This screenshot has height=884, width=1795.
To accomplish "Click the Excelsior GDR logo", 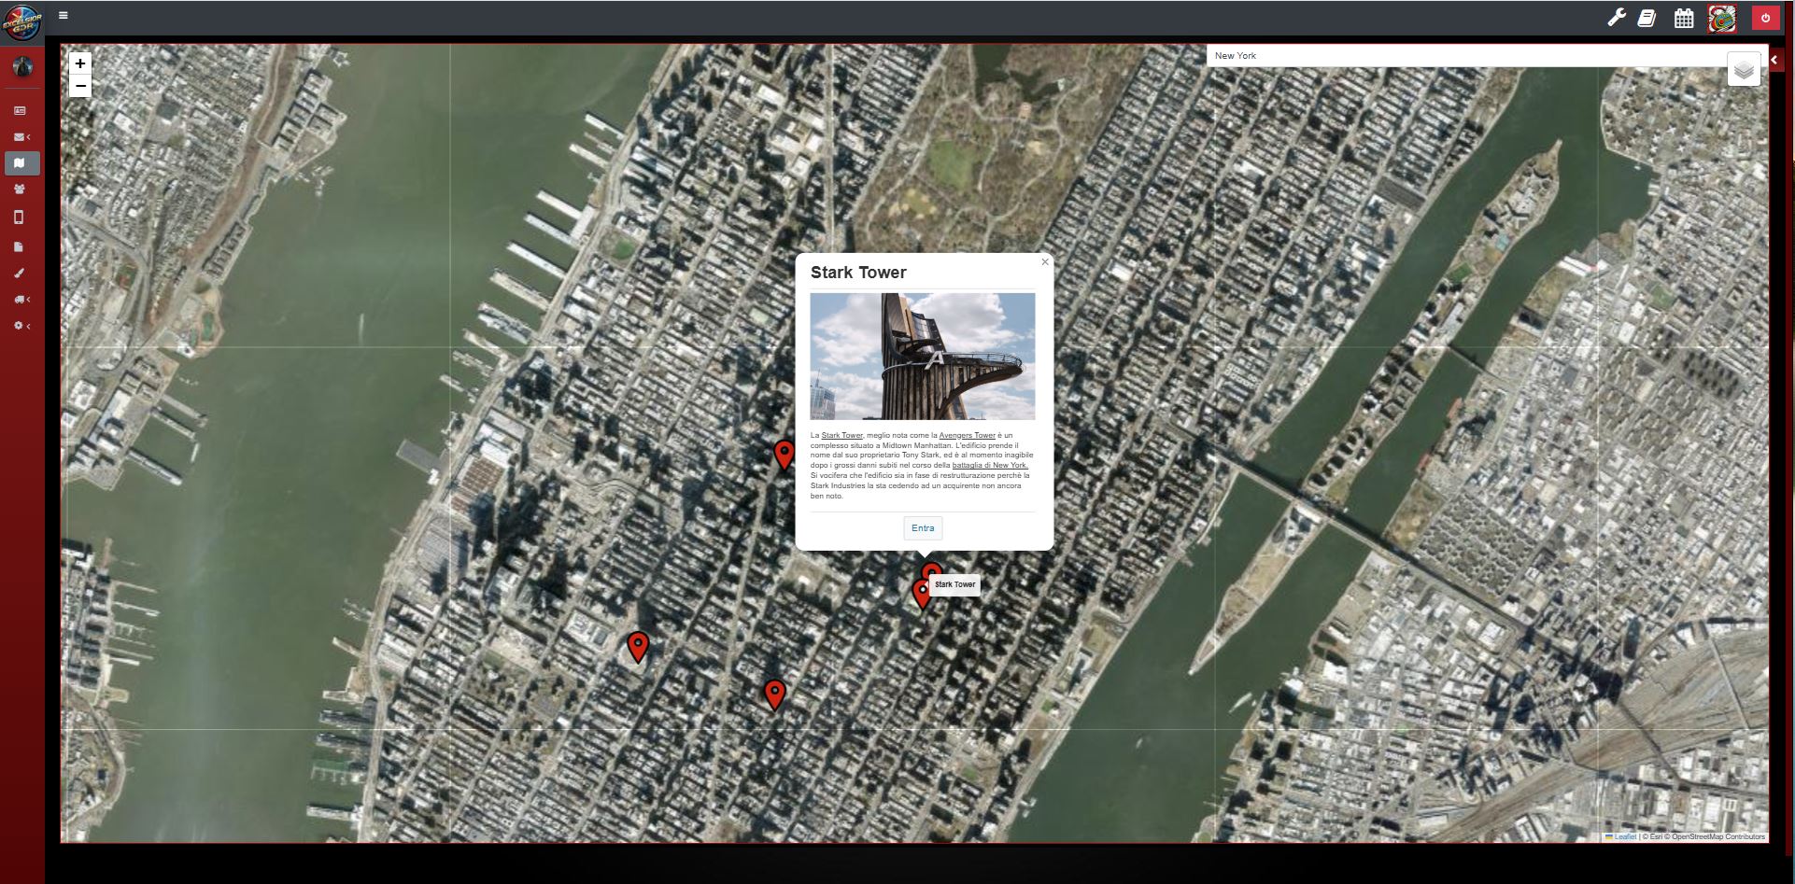I will 21,22.
